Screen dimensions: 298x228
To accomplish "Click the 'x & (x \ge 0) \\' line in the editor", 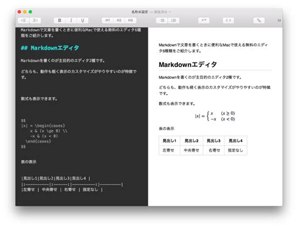I will click(48, 131).
